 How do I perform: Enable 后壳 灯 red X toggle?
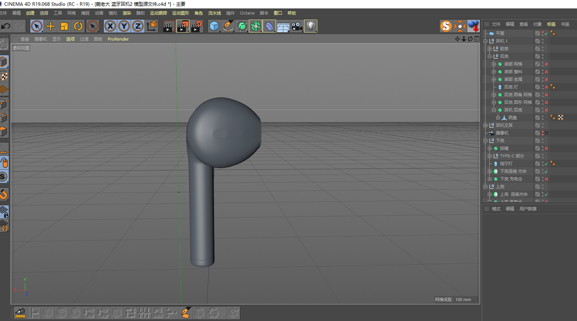coord(547,87)
